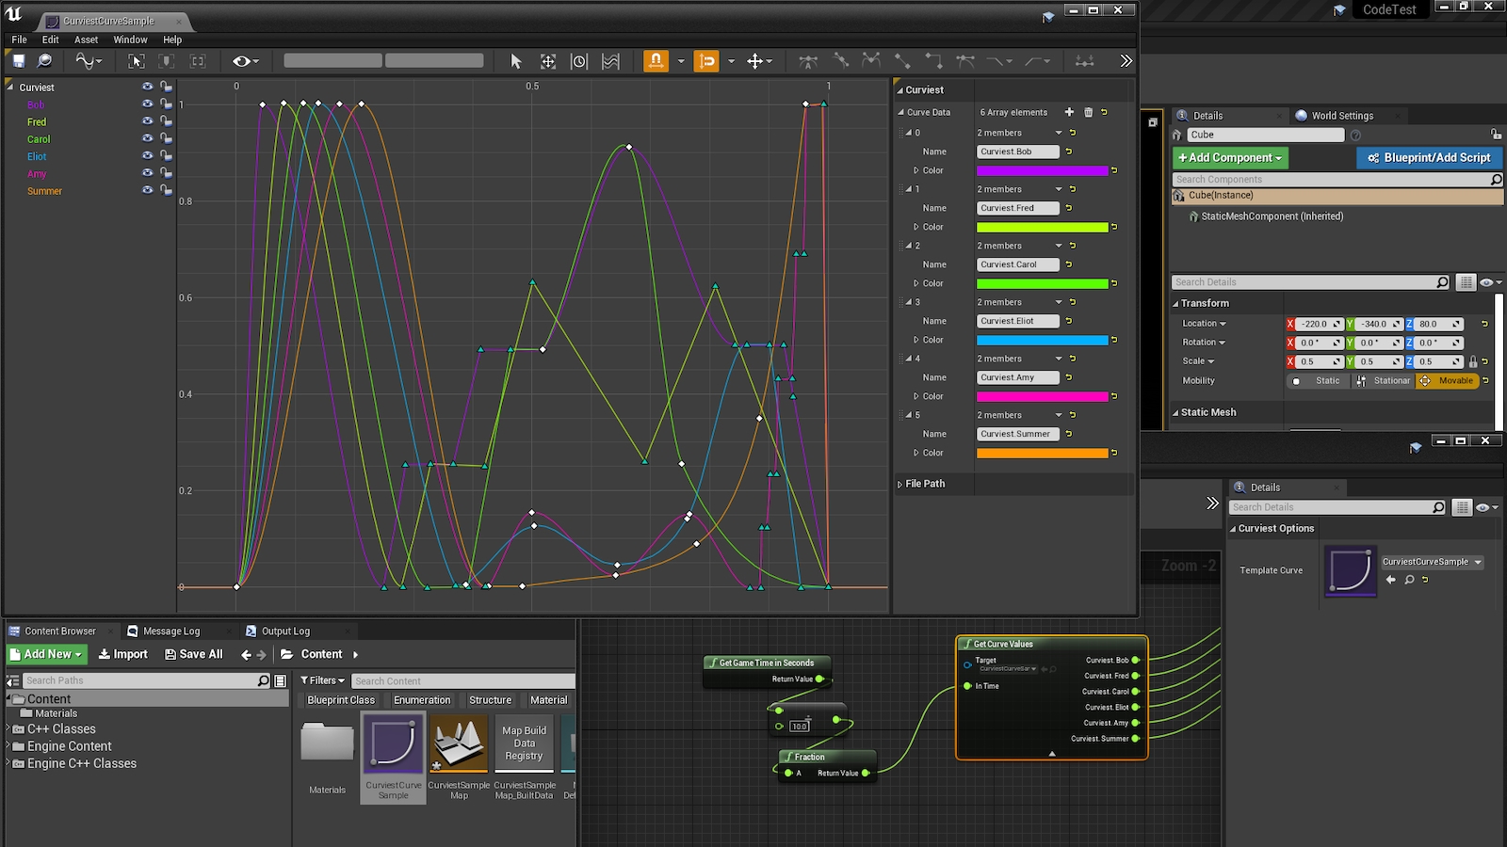Open the Asset menu
1507x847 pixels.
(x=86, y=40)
